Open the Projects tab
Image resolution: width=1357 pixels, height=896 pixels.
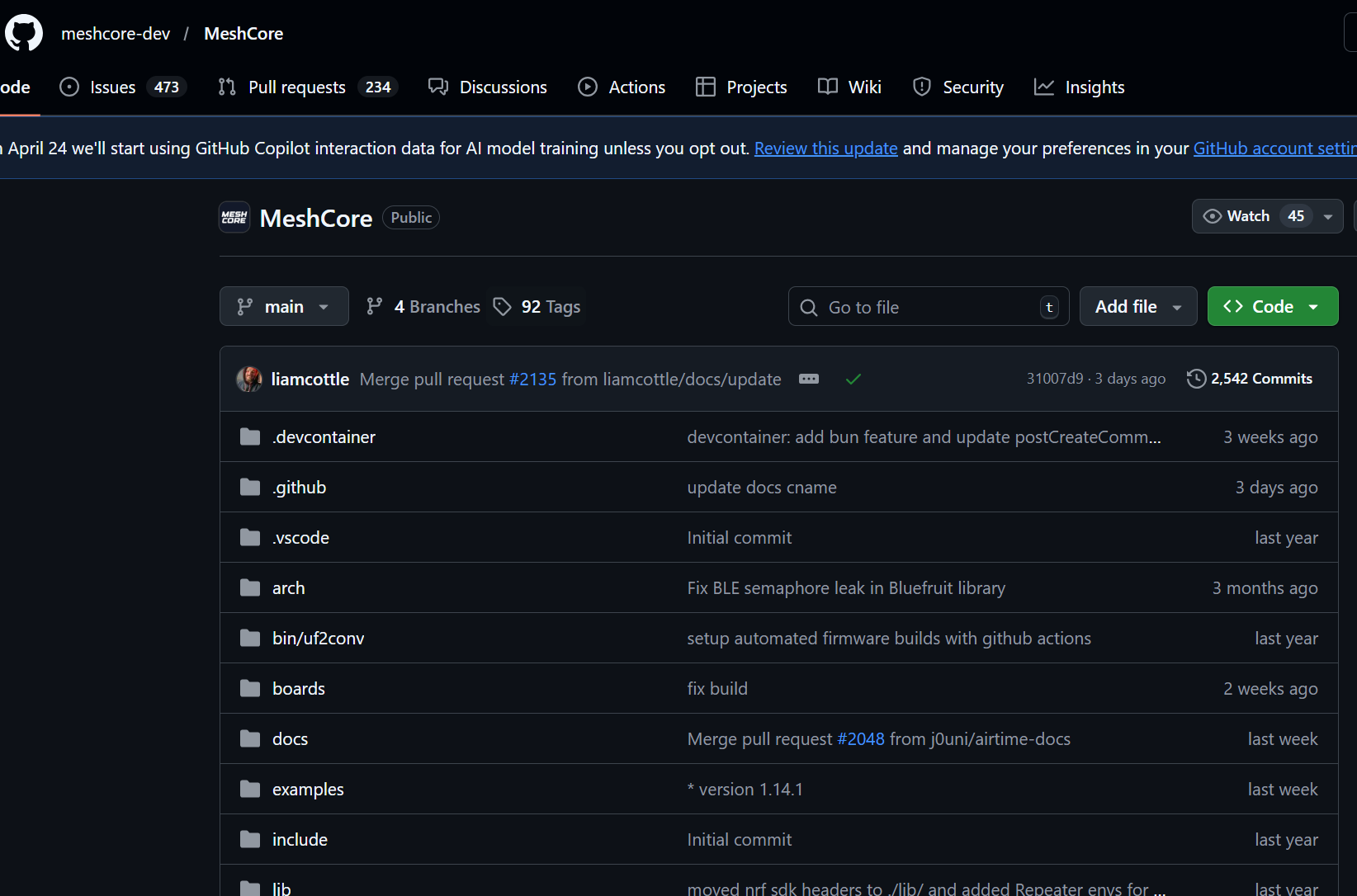click(x=741, y=87)
